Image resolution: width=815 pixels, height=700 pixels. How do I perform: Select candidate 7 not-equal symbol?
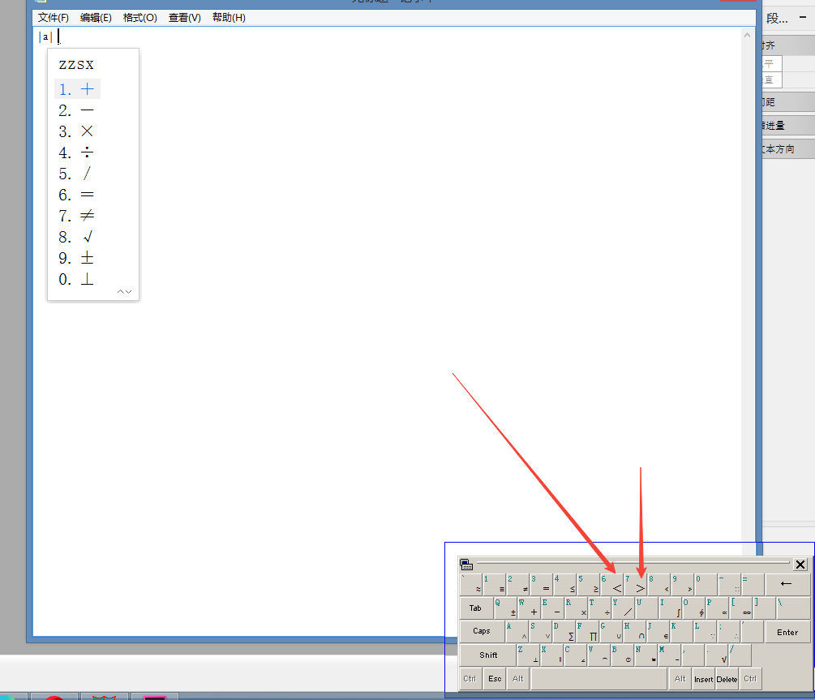(x=87, y=216)
